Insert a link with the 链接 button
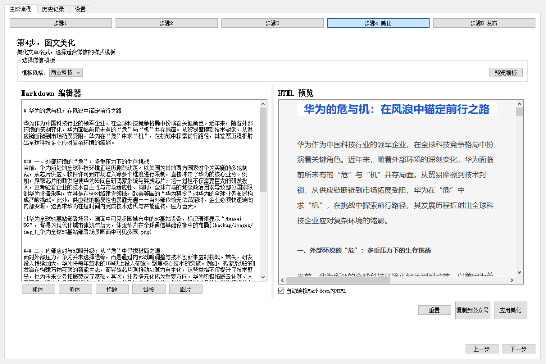Screen dimensions: 546x364 tap(149, 289)
